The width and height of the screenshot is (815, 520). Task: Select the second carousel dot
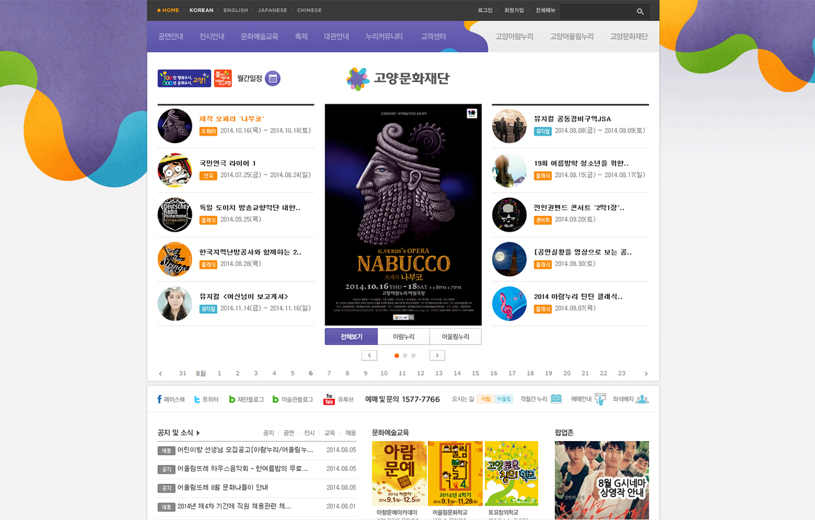coord(405,356)
